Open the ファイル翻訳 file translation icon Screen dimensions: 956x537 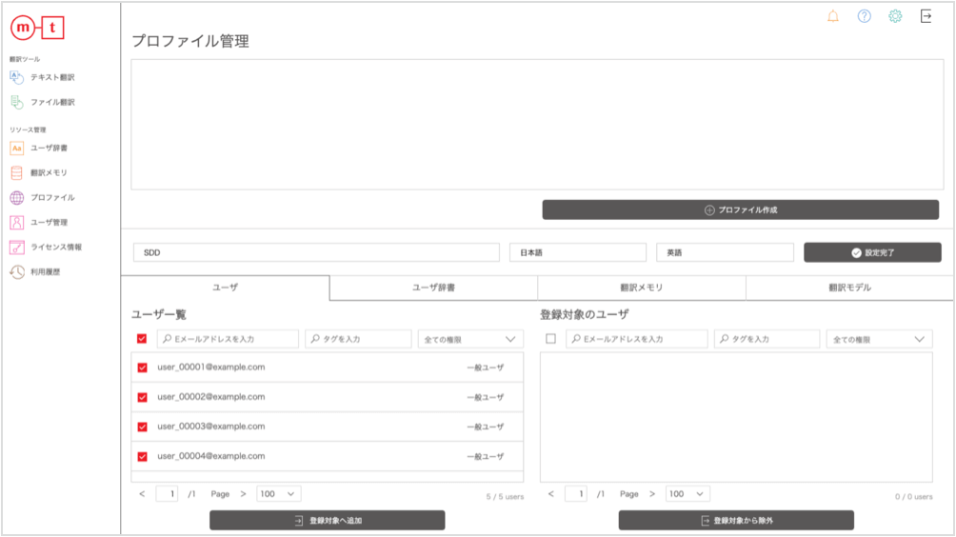pyautogui.click(x=16, y=102)
